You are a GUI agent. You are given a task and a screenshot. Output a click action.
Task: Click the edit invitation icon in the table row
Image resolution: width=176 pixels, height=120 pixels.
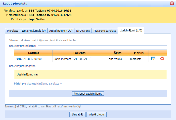[153, 59]
